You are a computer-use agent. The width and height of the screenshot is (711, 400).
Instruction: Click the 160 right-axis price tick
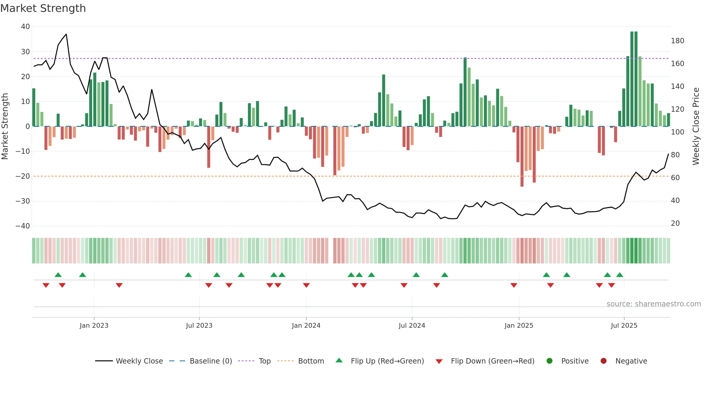(678, 64)
